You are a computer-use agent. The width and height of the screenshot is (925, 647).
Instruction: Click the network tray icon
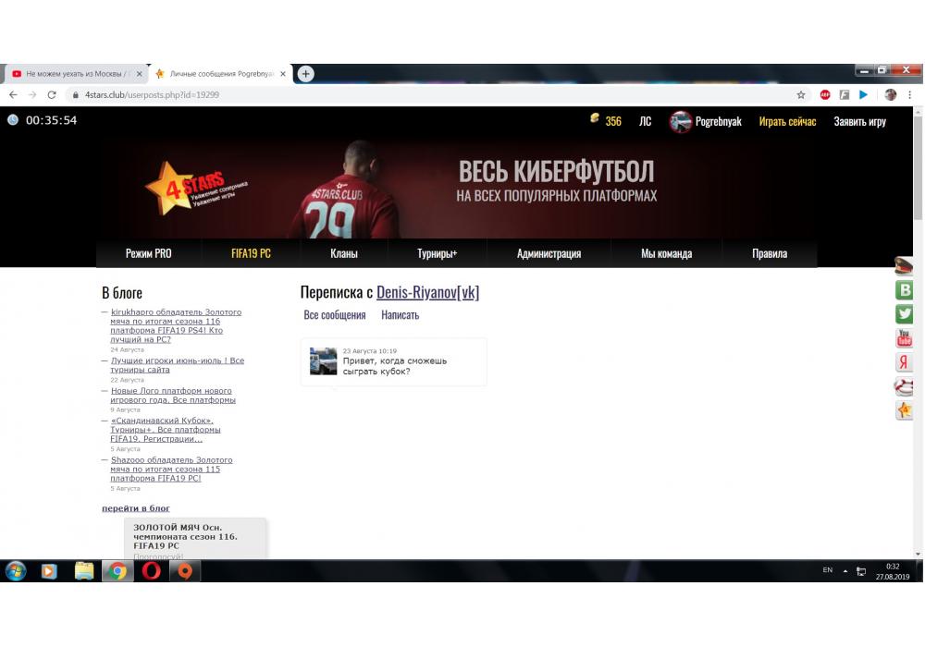point(861,571)
